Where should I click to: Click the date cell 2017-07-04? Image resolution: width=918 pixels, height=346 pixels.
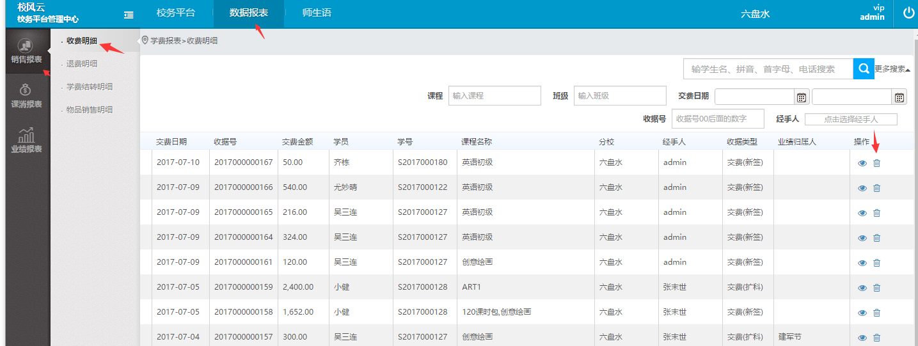tap(178, 337)
